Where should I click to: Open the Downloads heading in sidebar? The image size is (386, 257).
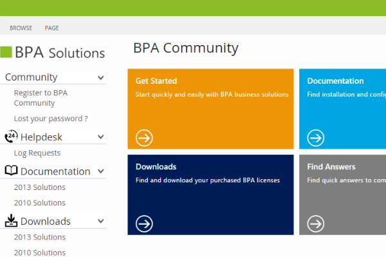point(46,222)
